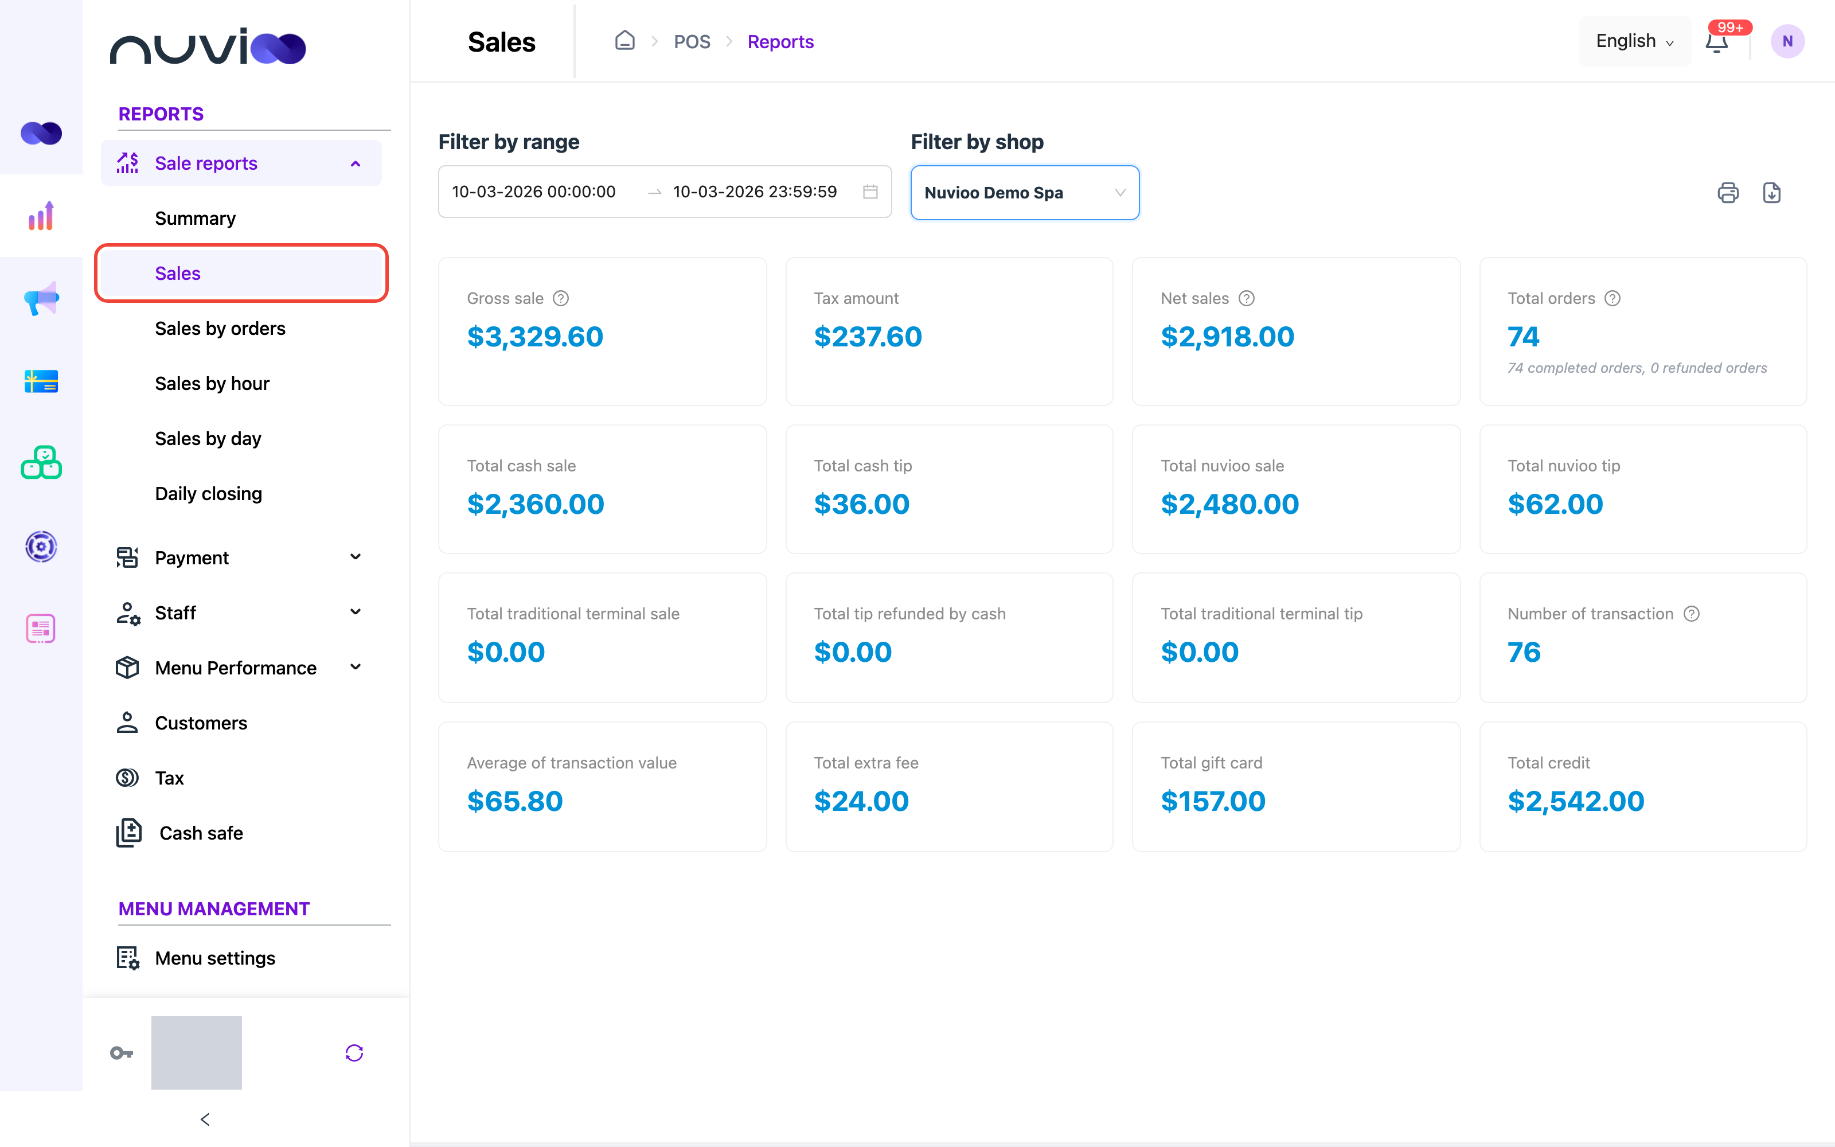Click the 'Total tip refunded by cash' label
1835x1147 pixels.
point(909,614)
